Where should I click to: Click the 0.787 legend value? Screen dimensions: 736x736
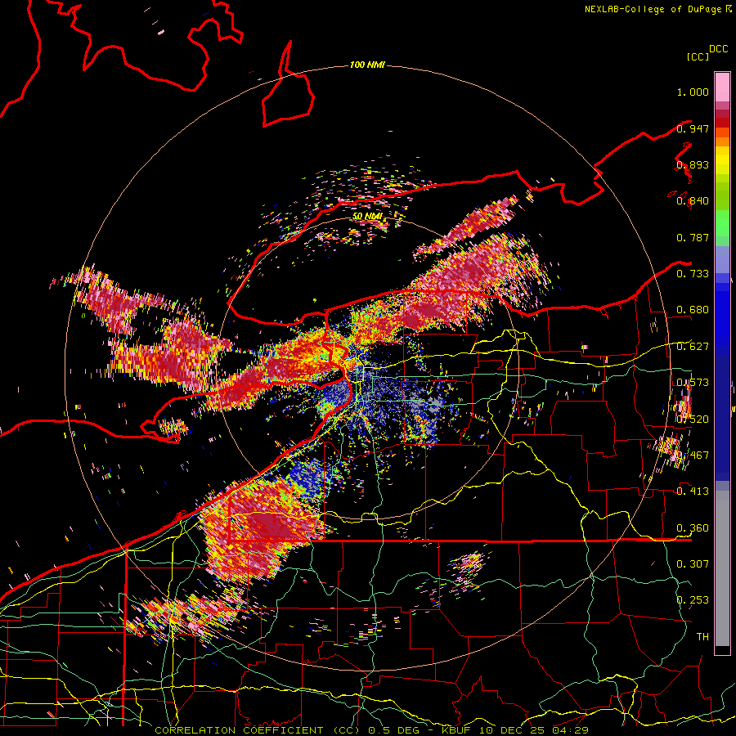point(693,237)
